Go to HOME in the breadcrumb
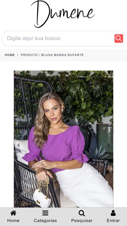This screenshot has width=127, height=226. click(x=10, y=55)
